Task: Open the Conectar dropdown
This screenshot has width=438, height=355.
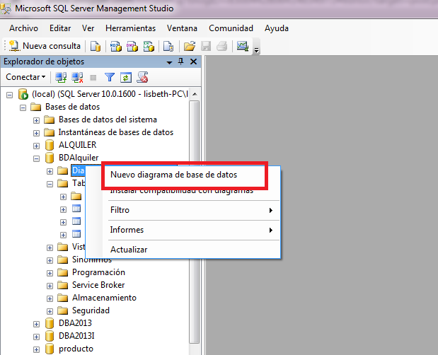Action: [x=26, y=77]
